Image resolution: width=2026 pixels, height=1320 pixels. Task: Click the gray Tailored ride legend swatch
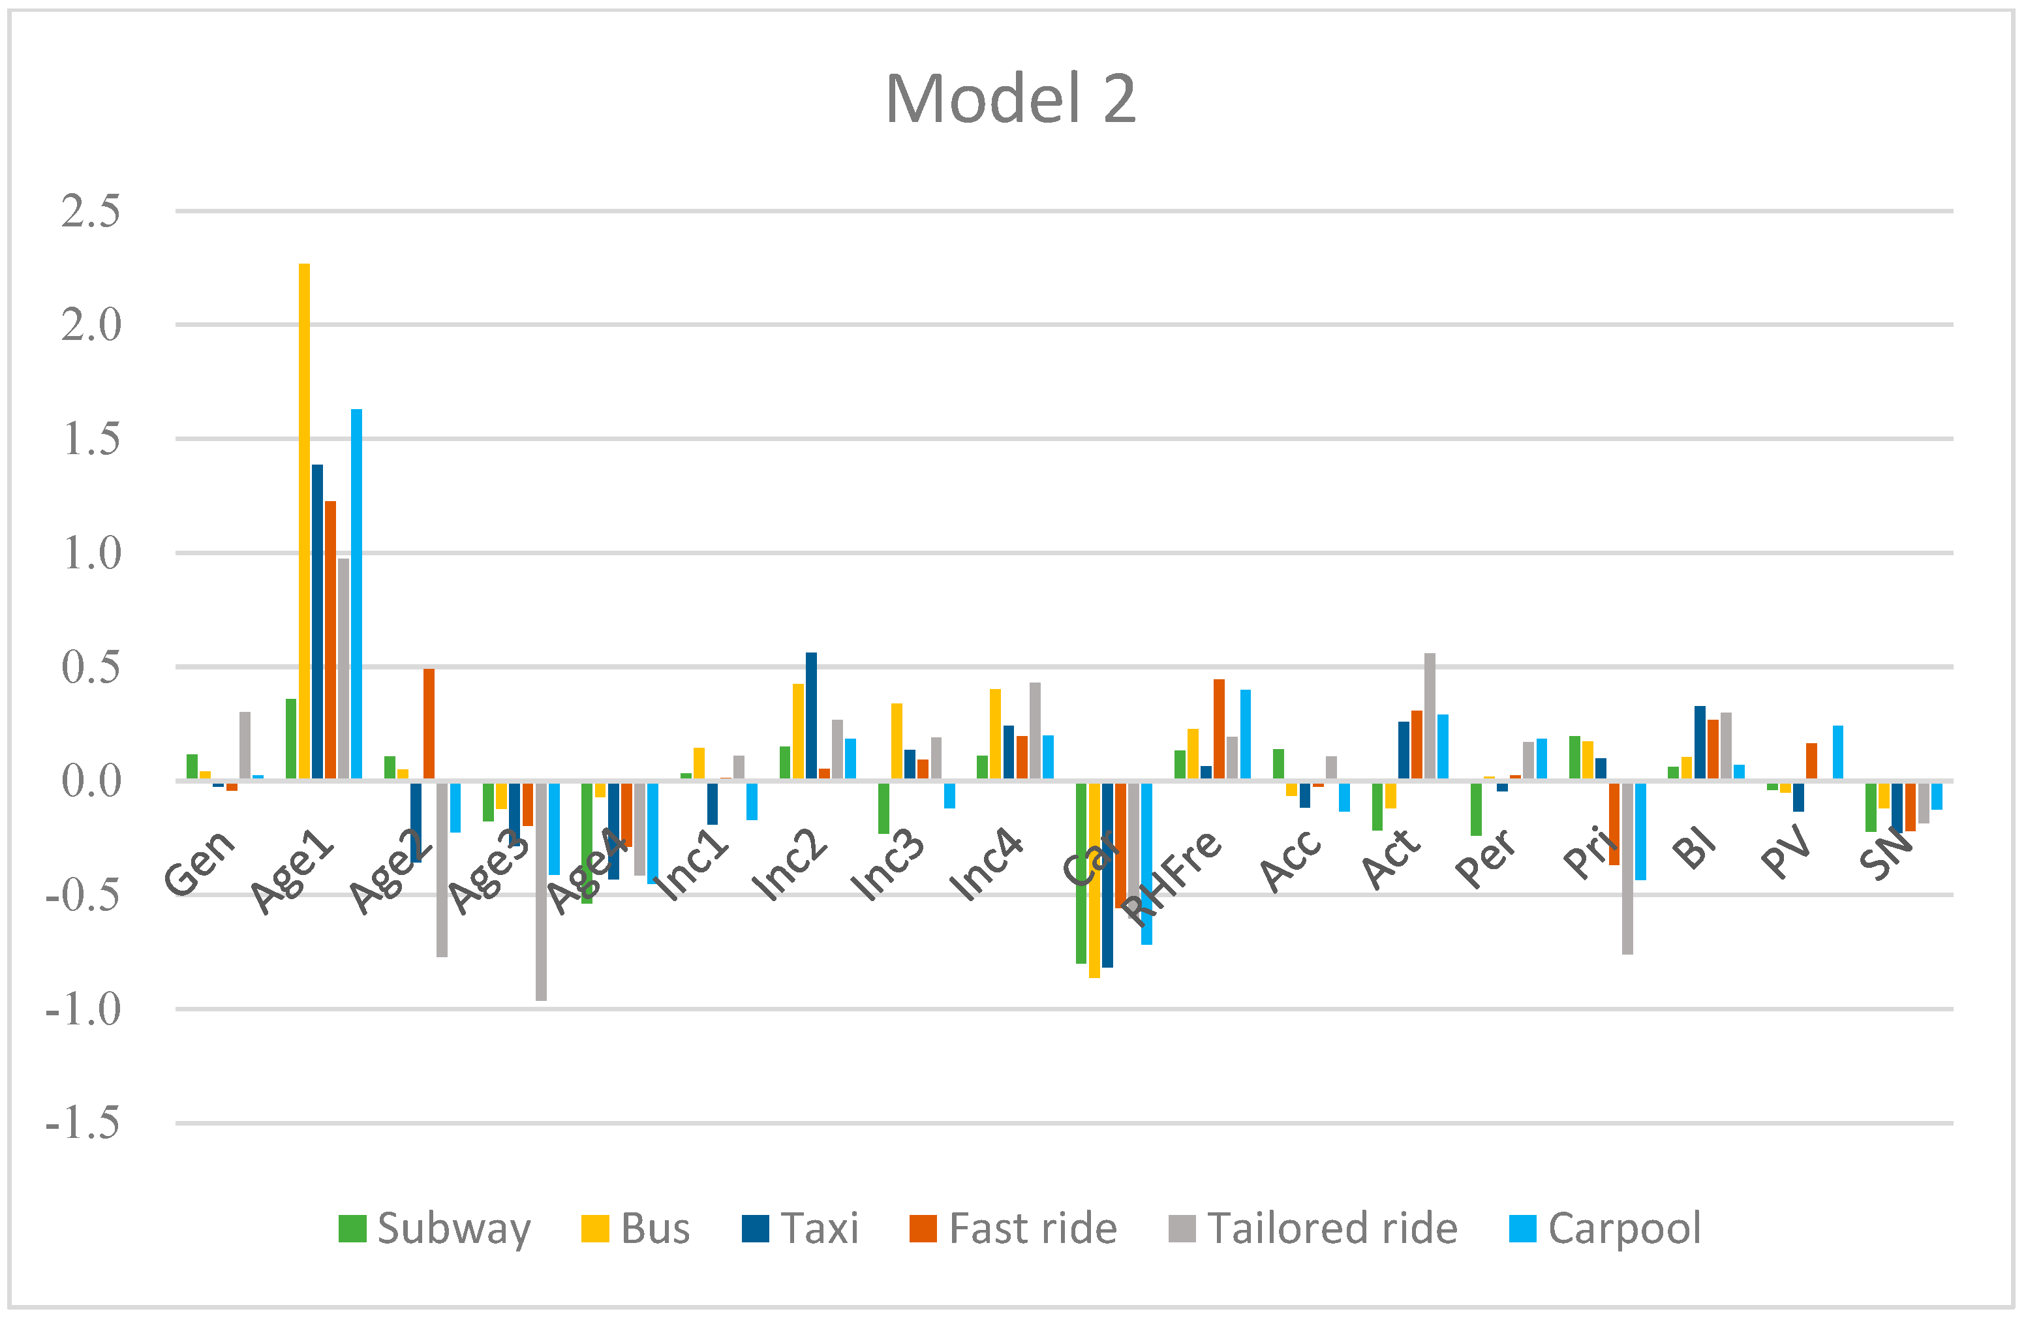[1182, 1229]
